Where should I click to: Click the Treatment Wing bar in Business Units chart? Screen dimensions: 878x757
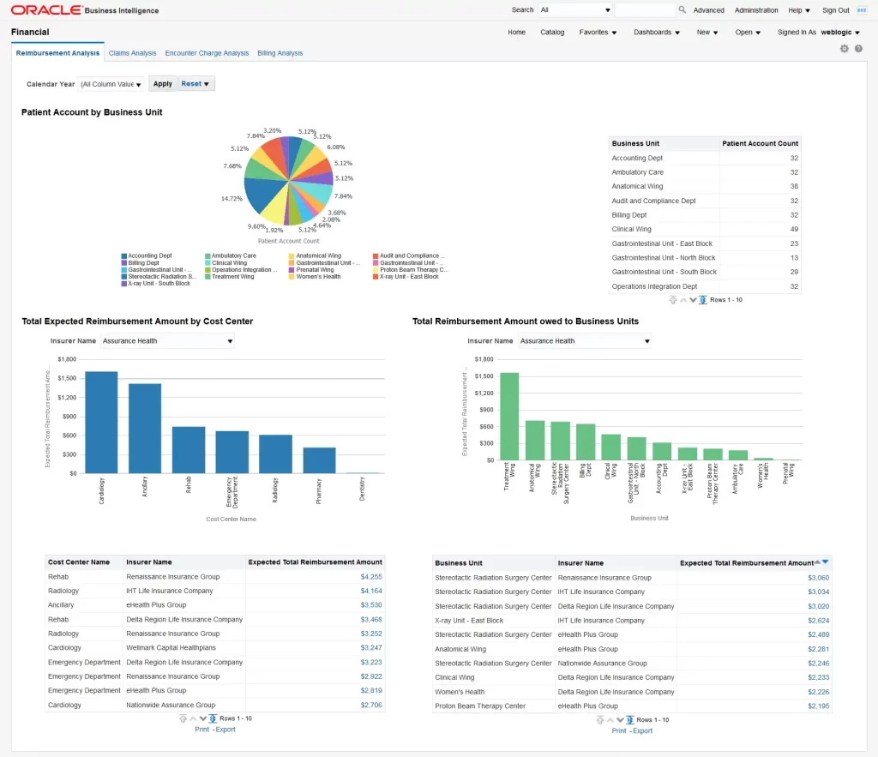509,417
